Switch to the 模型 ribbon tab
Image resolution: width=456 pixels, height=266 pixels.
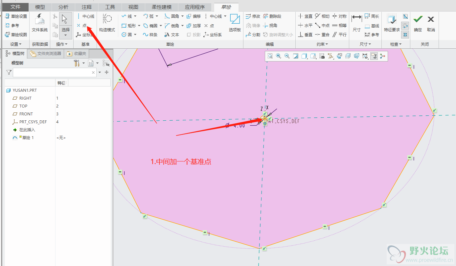click(x=40, y=7)
